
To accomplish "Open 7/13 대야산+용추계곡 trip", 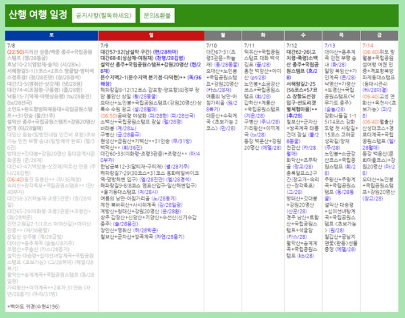I will pos(340,58).
